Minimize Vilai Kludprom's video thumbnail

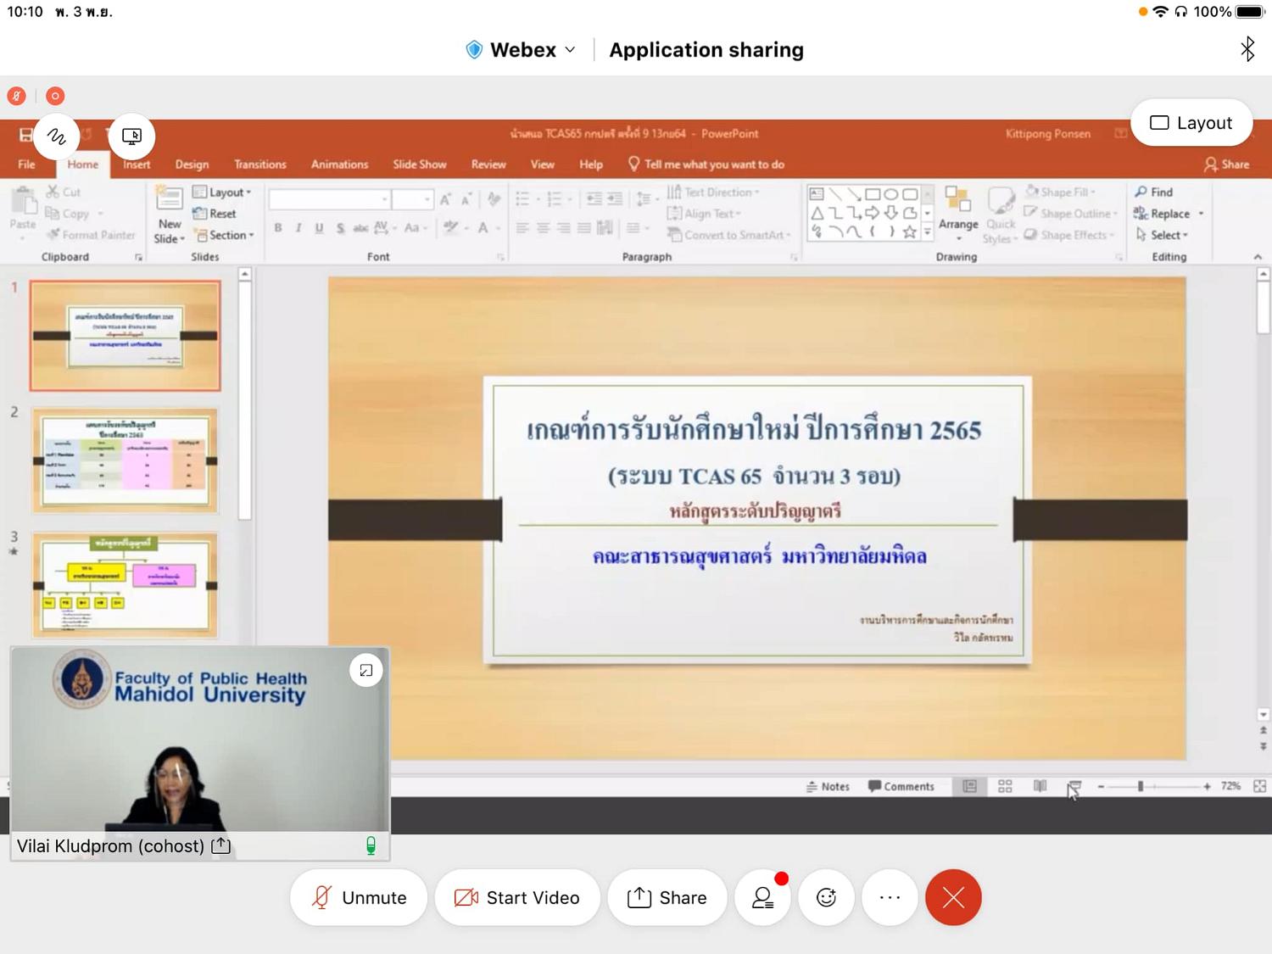366,671
